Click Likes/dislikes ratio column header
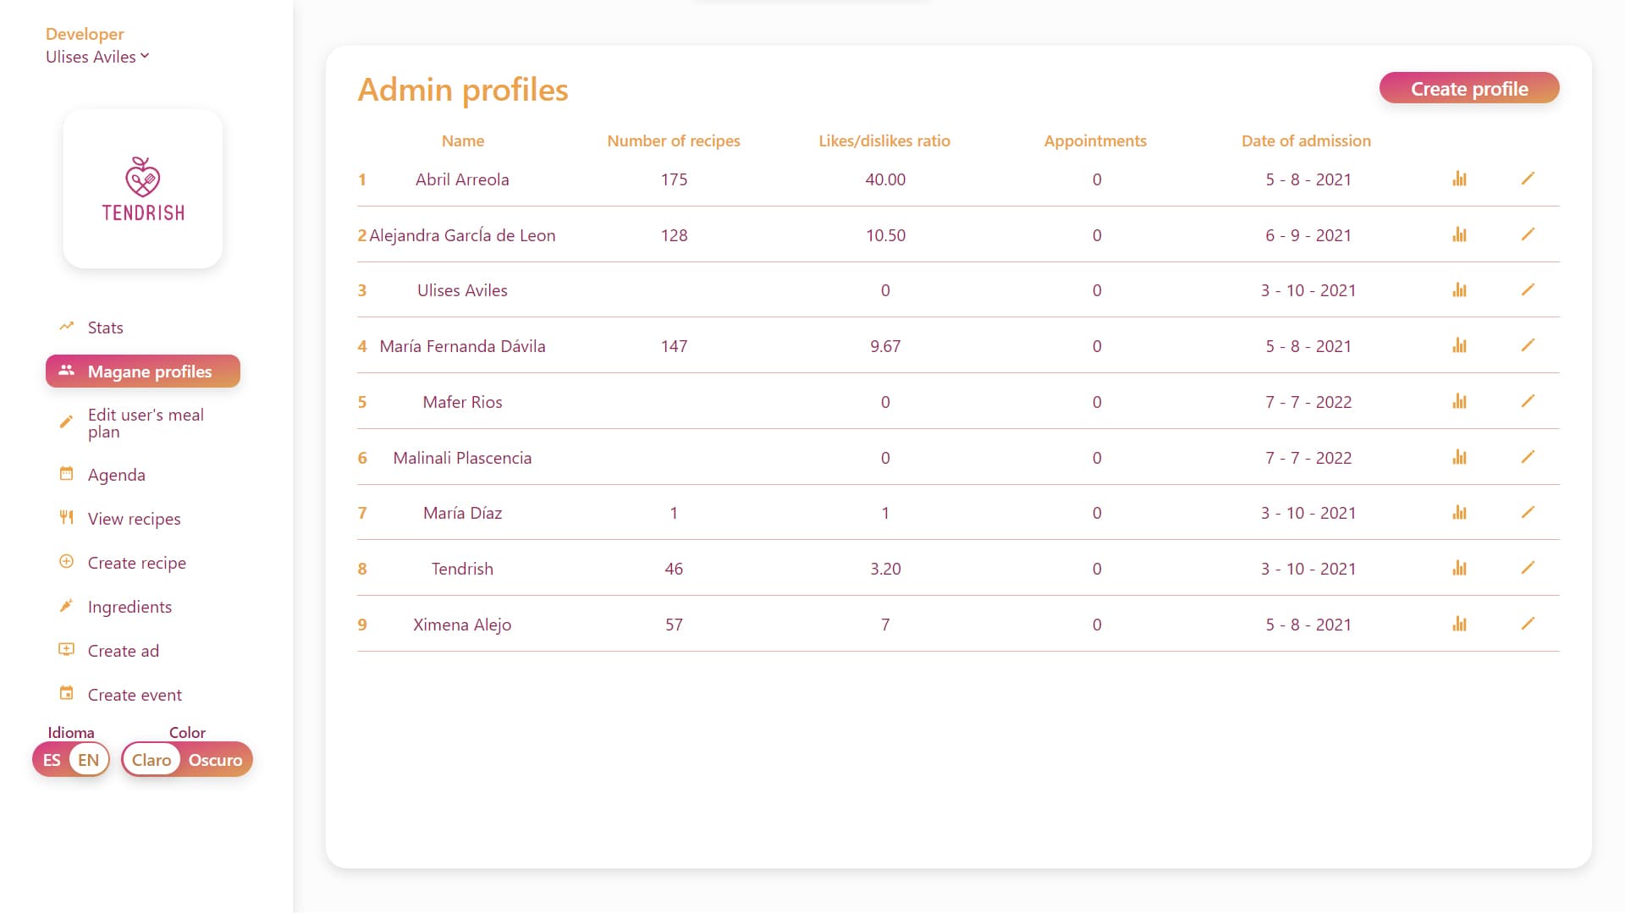Image resolution: width=1625 pixels, height=914 pixels. [x=884, y=140]
